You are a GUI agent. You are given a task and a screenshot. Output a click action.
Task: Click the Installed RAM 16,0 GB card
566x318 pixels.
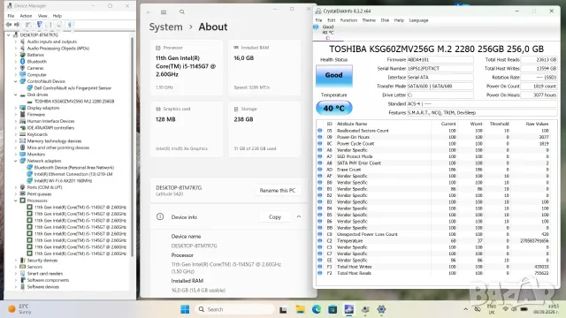(x=264, y=68)
